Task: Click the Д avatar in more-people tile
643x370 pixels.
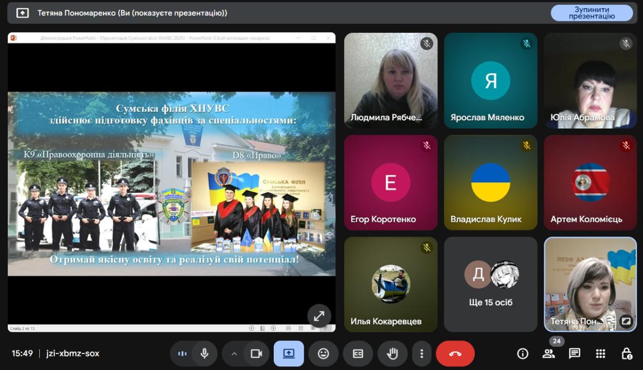Action: point(477,274)
